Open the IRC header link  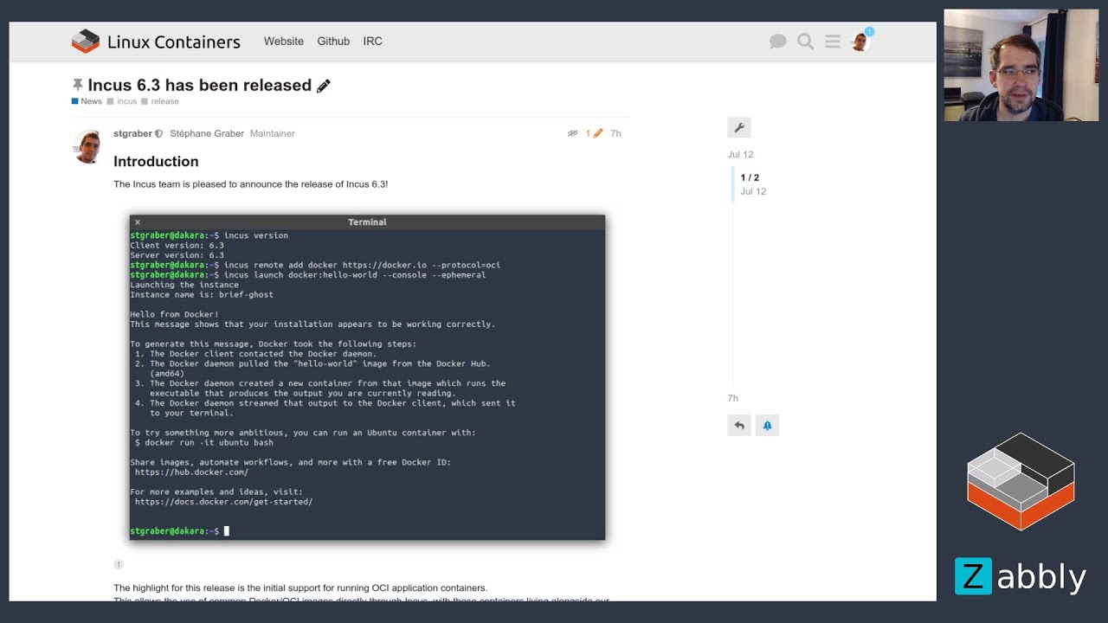372,42
